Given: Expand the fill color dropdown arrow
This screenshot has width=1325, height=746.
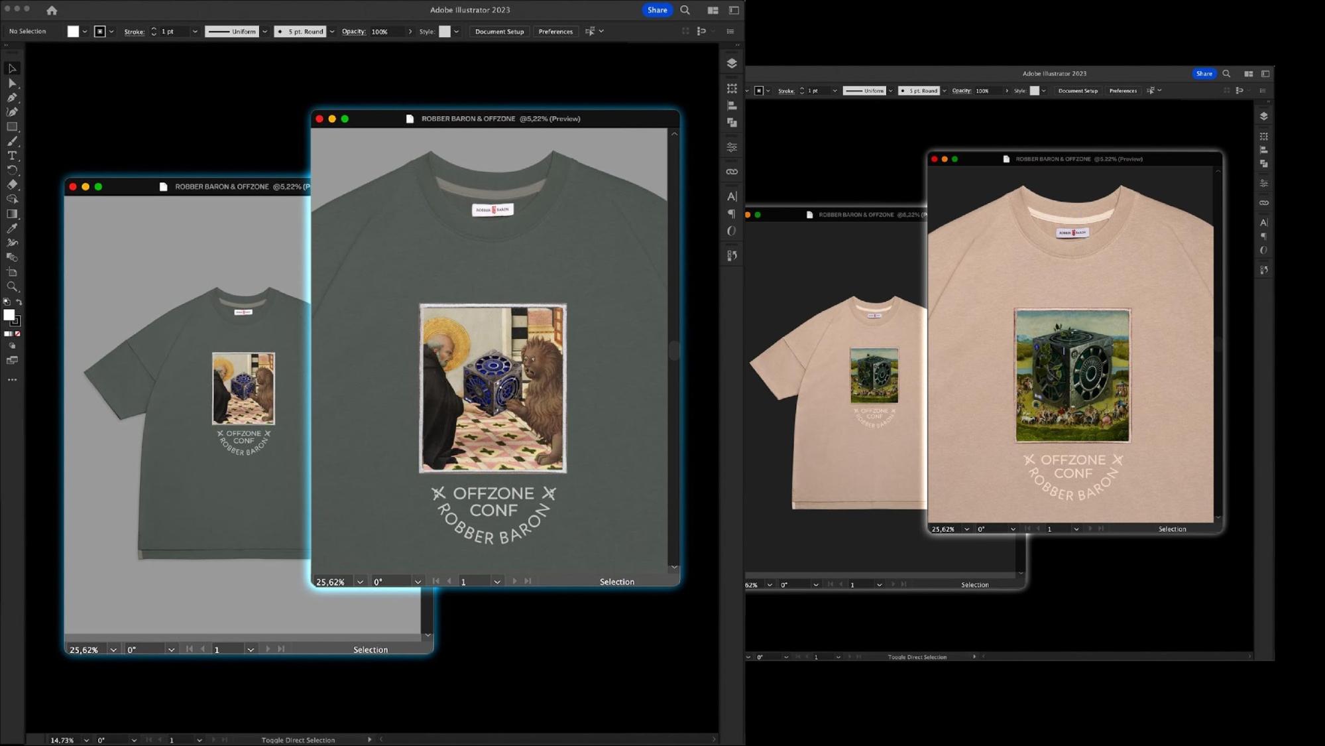Looking at the screenshot, I should [x=85, y=31].
